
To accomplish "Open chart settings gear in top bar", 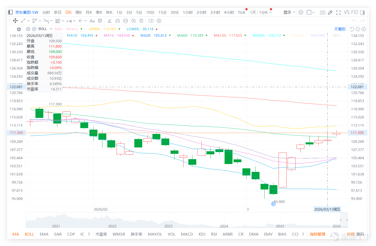I will [301, 12].
